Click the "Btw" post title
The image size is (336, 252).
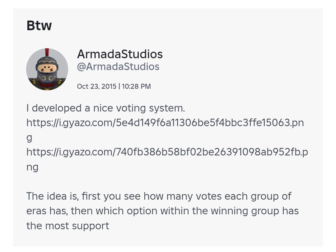[39, 26]
